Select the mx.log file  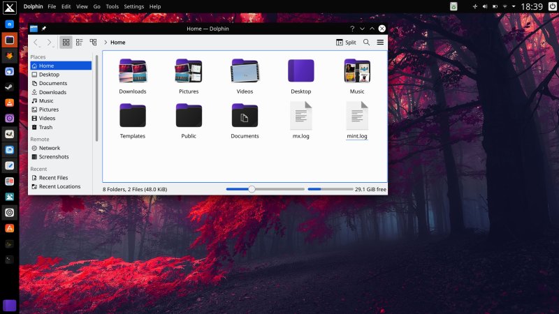pos(300,116)
